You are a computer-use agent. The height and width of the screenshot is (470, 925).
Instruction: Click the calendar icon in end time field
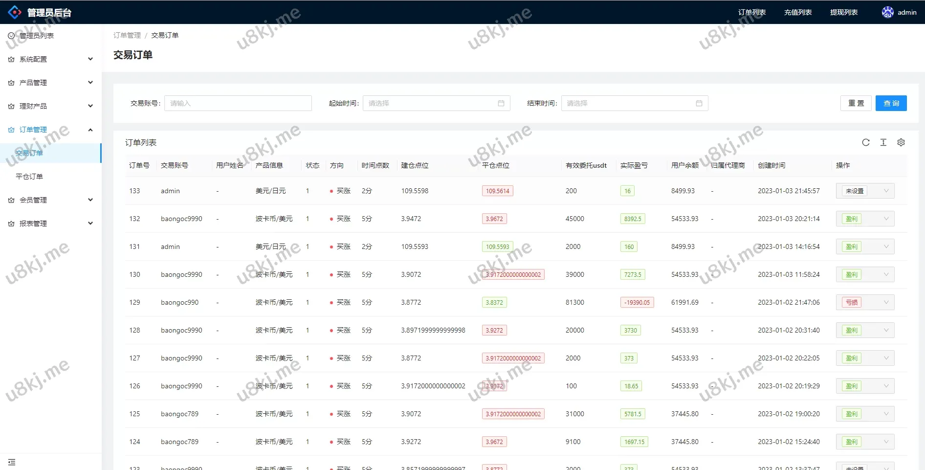(699, 103)
